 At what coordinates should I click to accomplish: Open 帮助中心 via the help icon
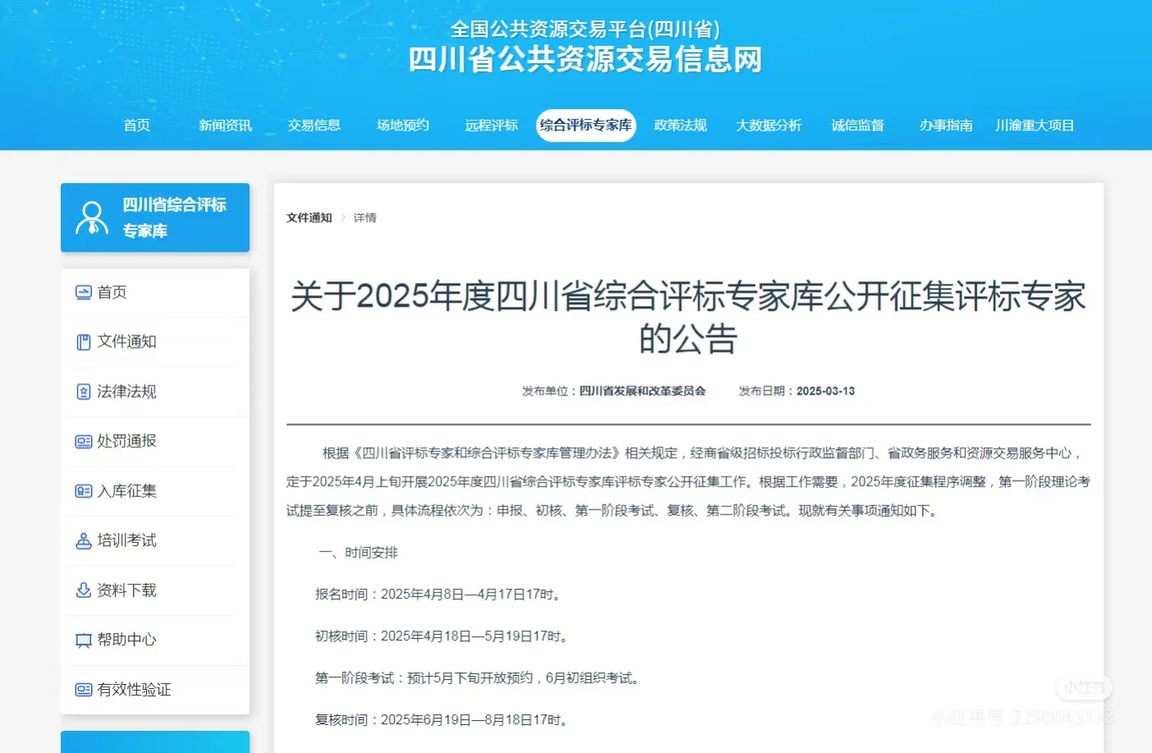[x=83, y=640]
